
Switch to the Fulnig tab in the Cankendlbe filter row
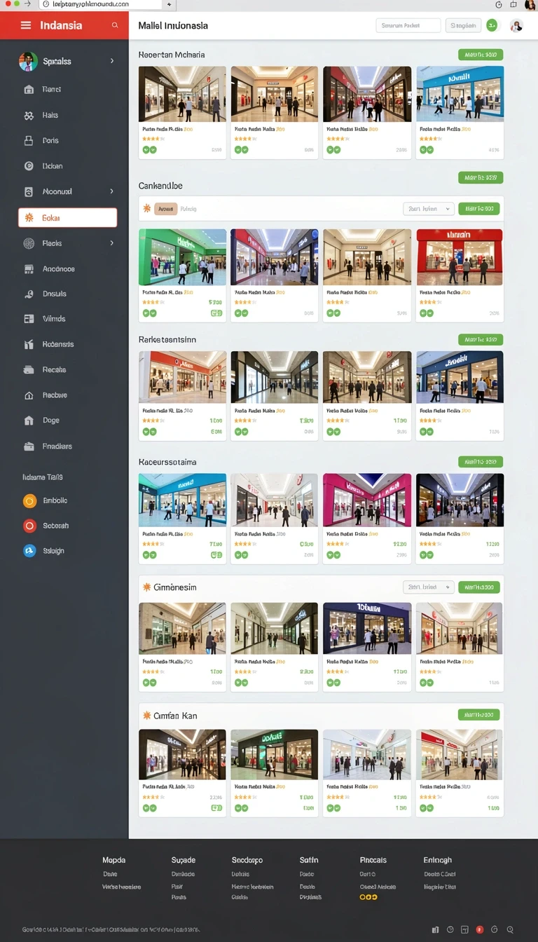[x=188, y=208]
